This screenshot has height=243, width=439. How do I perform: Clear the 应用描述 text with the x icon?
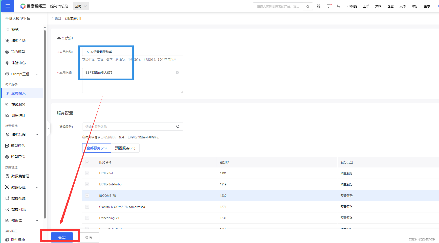tap(177, 72)
